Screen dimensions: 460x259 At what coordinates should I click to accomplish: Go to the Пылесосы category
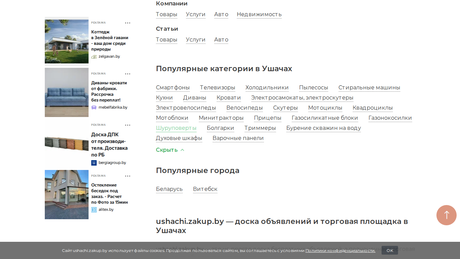314,88
